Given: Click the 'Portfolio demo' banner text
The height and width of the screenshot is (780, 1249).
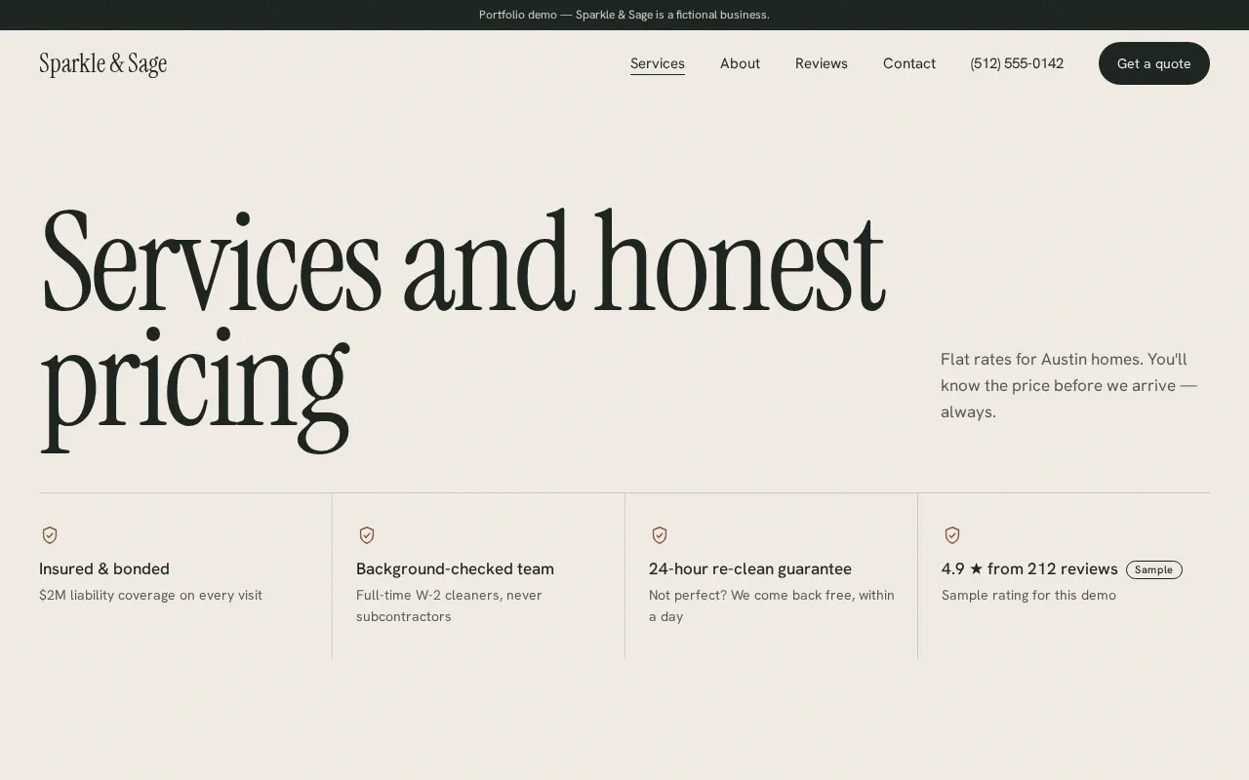Looking at the screenshot, I should 624,15.
